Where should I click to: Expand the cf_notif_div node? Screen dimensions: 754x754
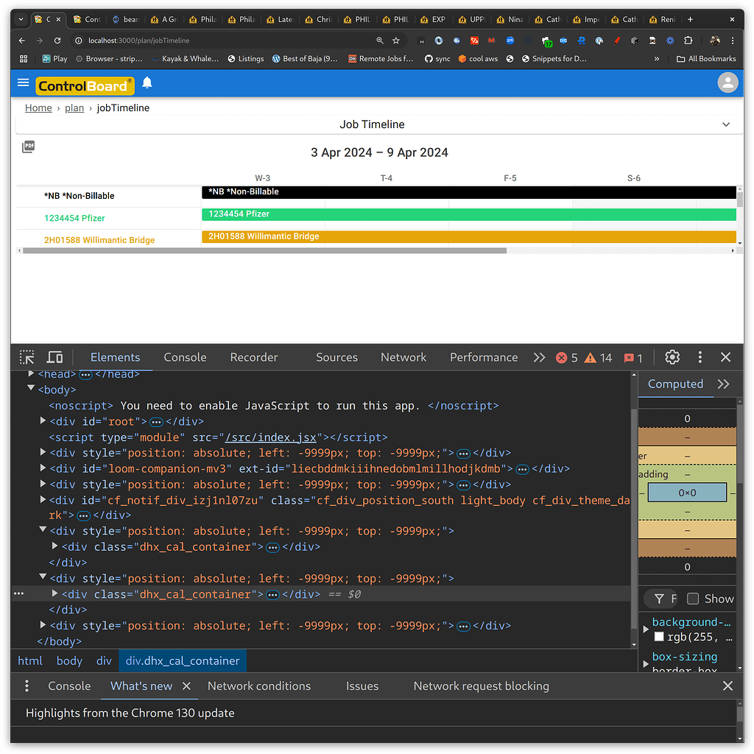[43, 500]
